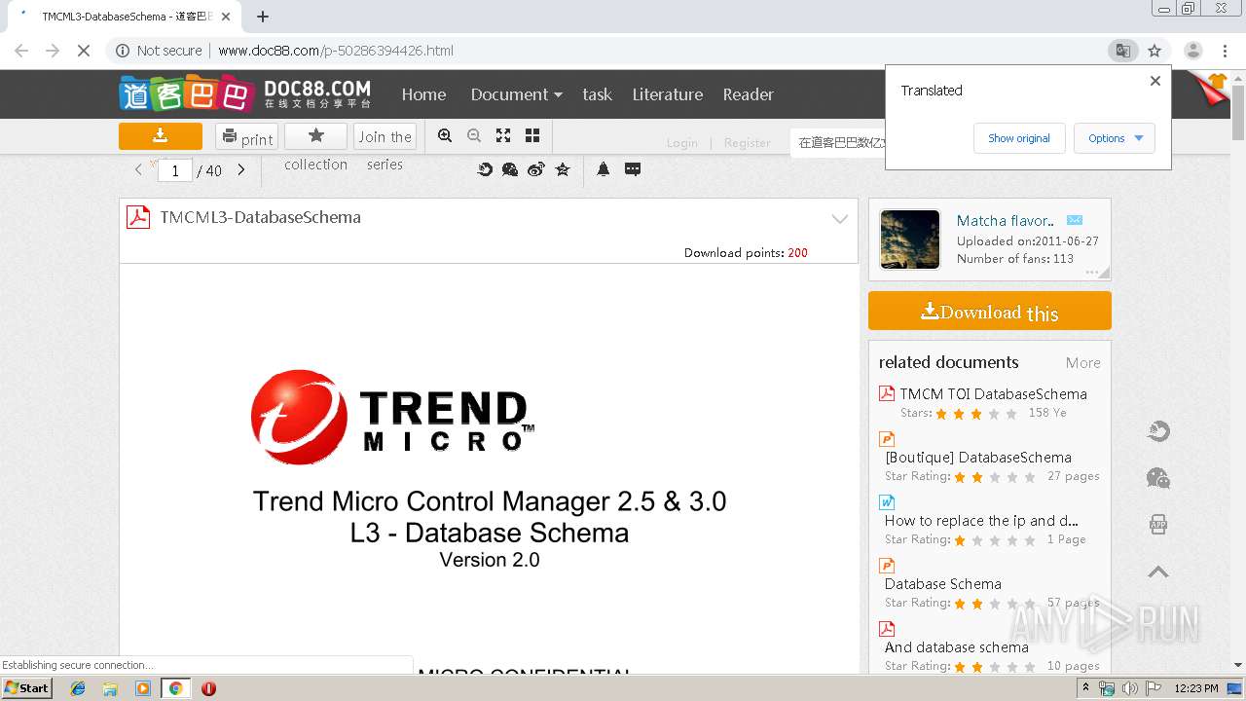The image size is (1246, 701).
Task: Click the taskbar clock showing 12:23 PM
Action: (x=1196, y=688)
